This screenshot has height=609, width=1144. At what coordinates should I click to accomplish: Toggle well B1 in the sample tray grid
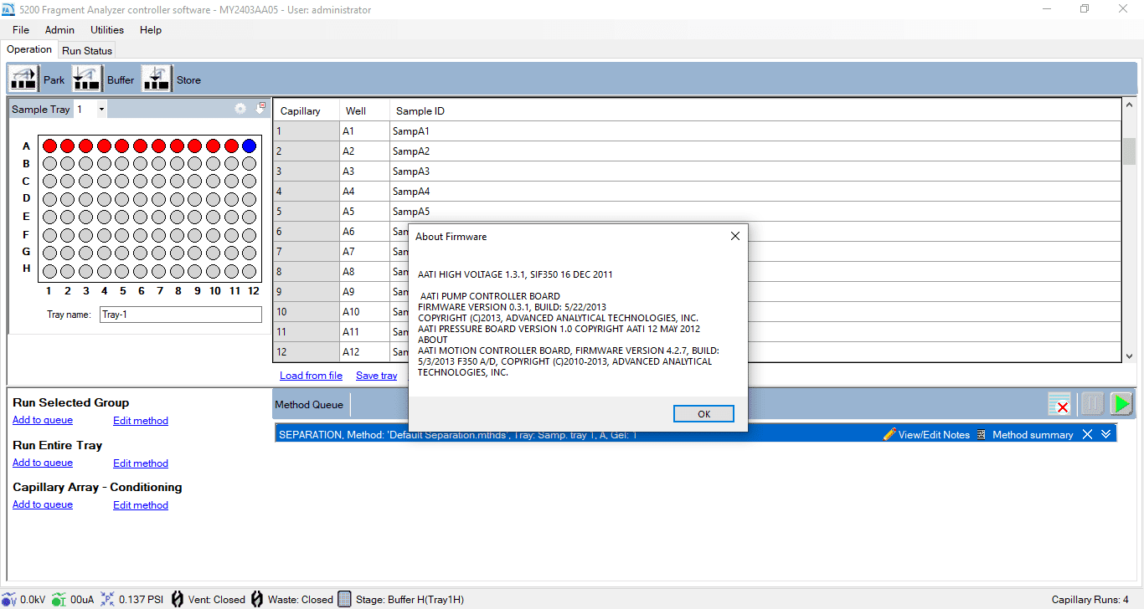tap(49, 164)
